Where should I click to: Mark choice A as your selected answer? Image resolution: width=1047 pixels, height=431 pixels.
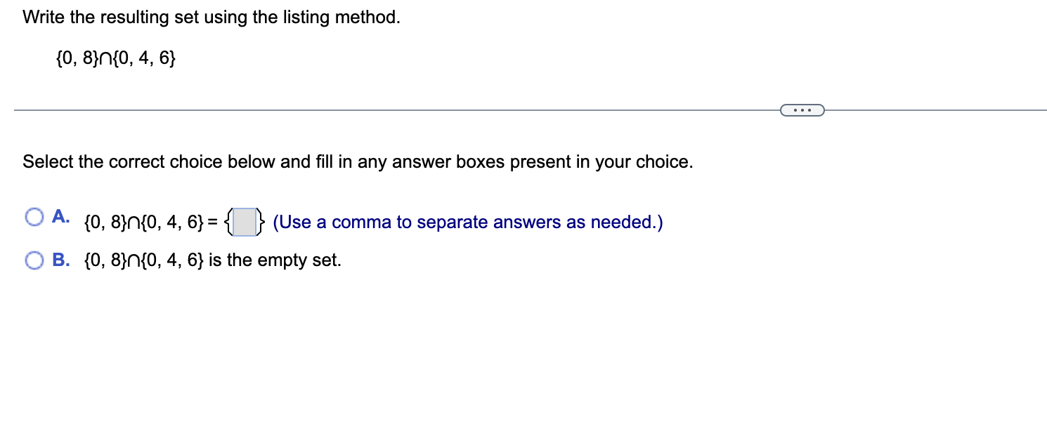34,218
